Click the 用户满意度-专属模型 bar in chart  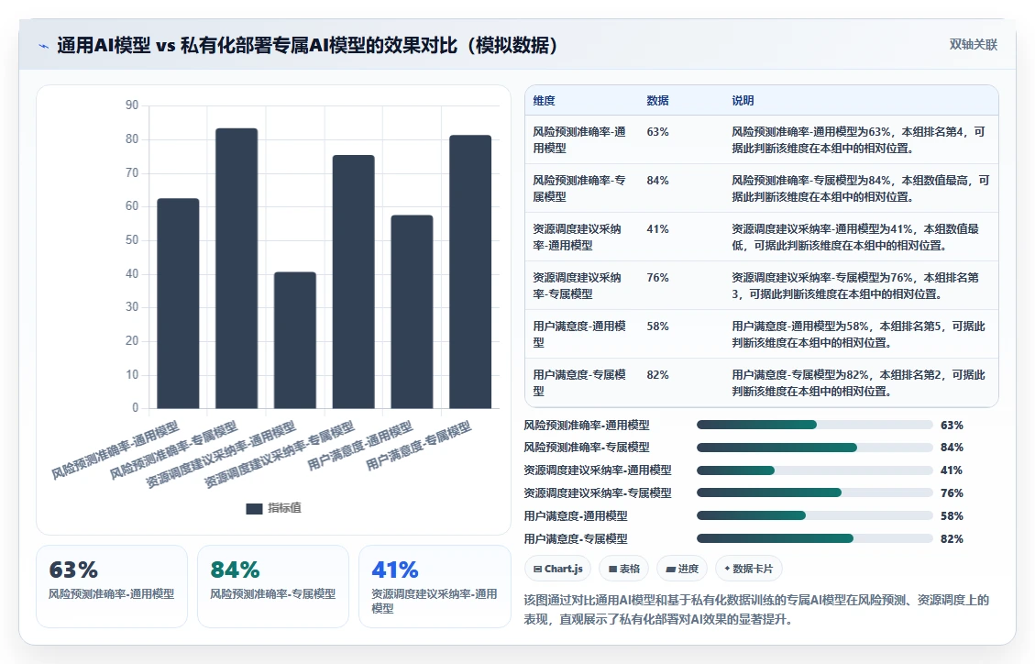click(470, 271)
